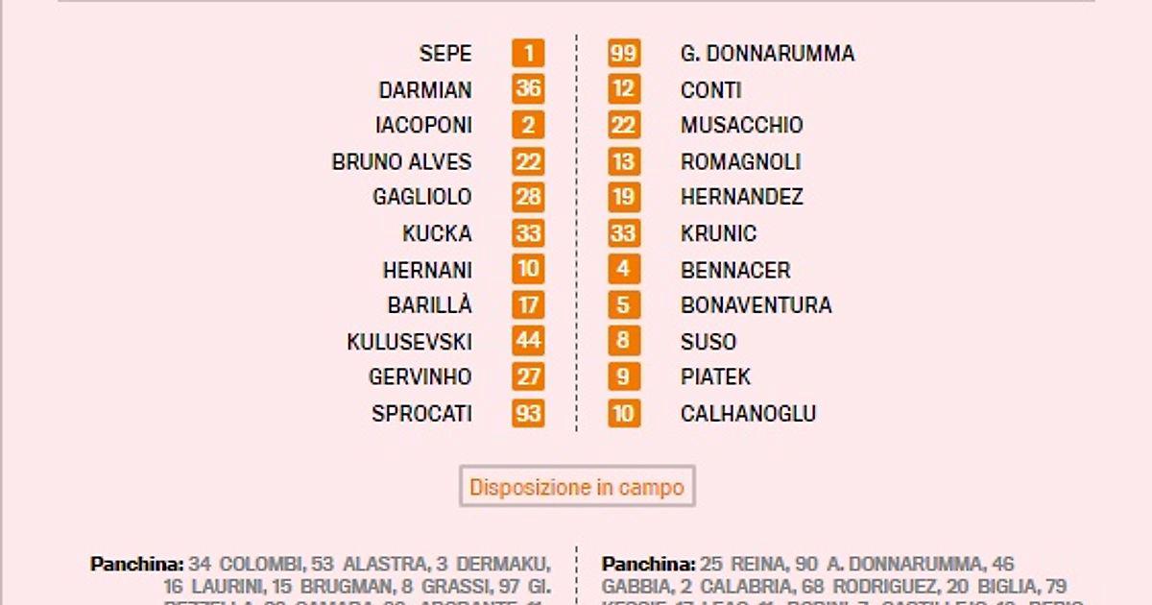Select the number 8 badge beside Suso

[624, 341]
